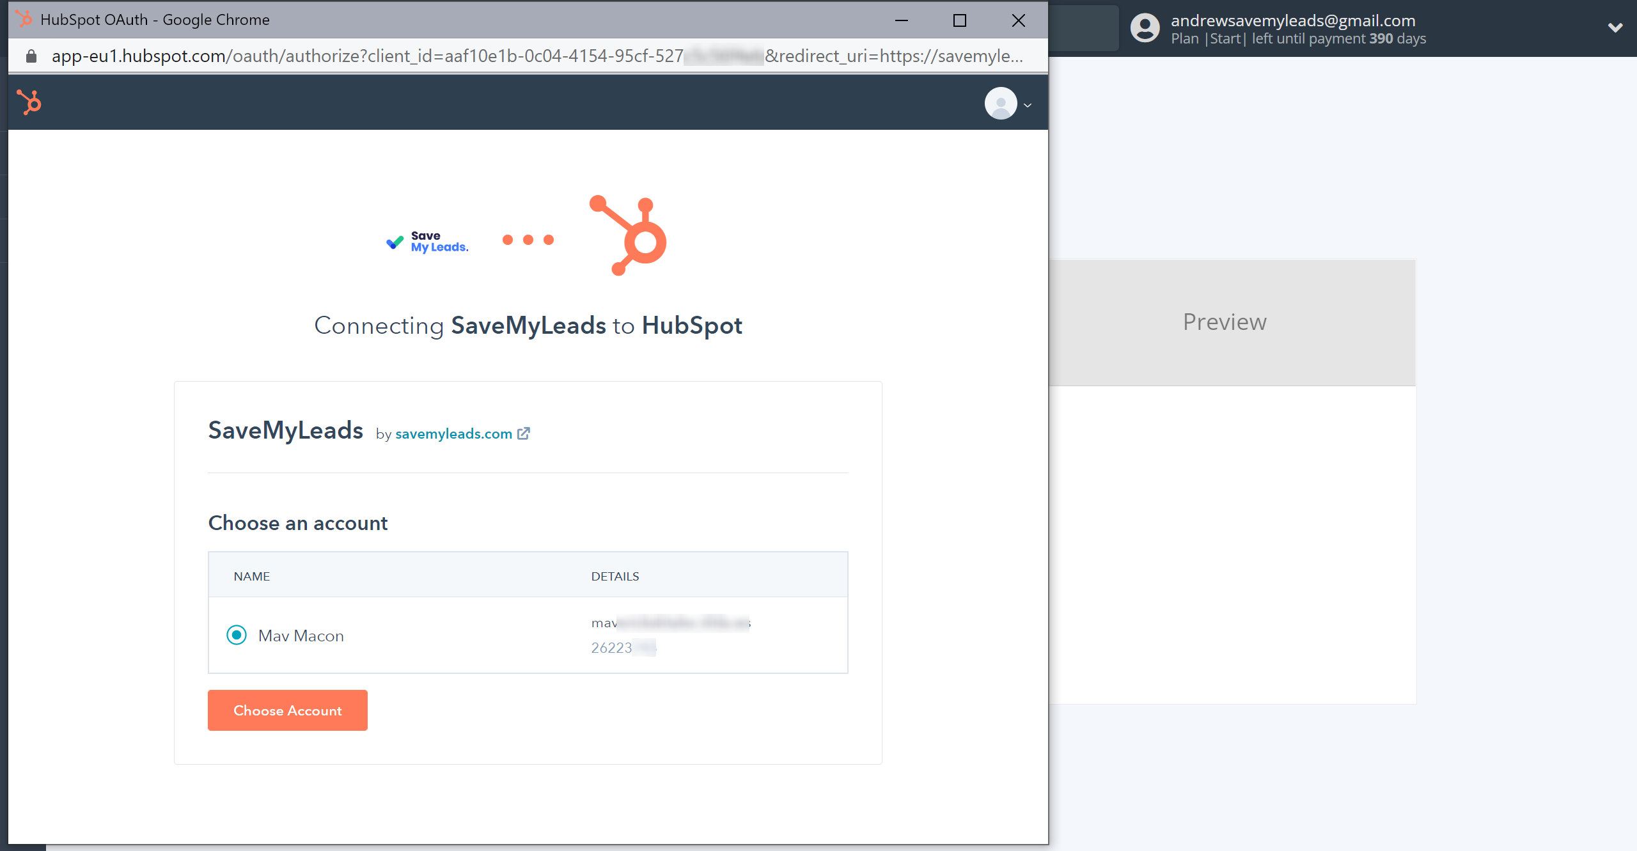
Task: Click the account ID starting with 26223
Action: [x=623, y=648]
